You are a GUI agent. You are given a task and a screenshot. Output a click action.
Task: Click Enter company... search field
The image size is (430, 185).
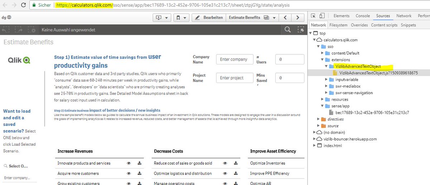(x=20, y=178)
